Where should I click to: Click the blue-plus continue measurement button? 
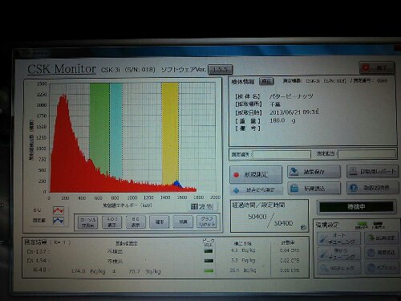click(256, 190)
